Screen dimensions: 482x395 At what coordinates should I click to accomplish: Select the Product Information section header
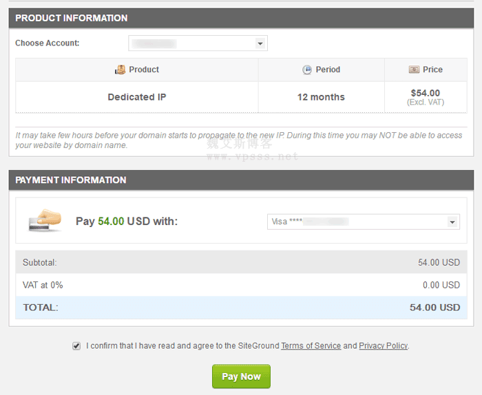coord(241,18)
